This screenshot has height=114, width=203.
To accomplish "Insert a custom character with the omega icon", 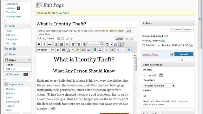I will (100, 50).
